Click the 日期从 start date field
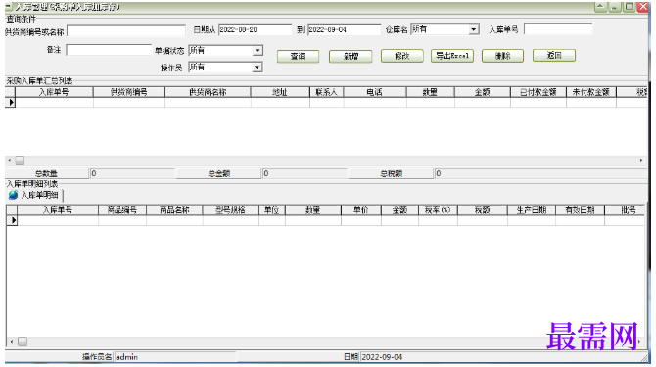656x367 pixels. [255, 29]
